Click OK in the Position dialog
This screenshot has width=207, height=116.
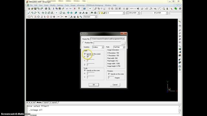pos(94,85)
